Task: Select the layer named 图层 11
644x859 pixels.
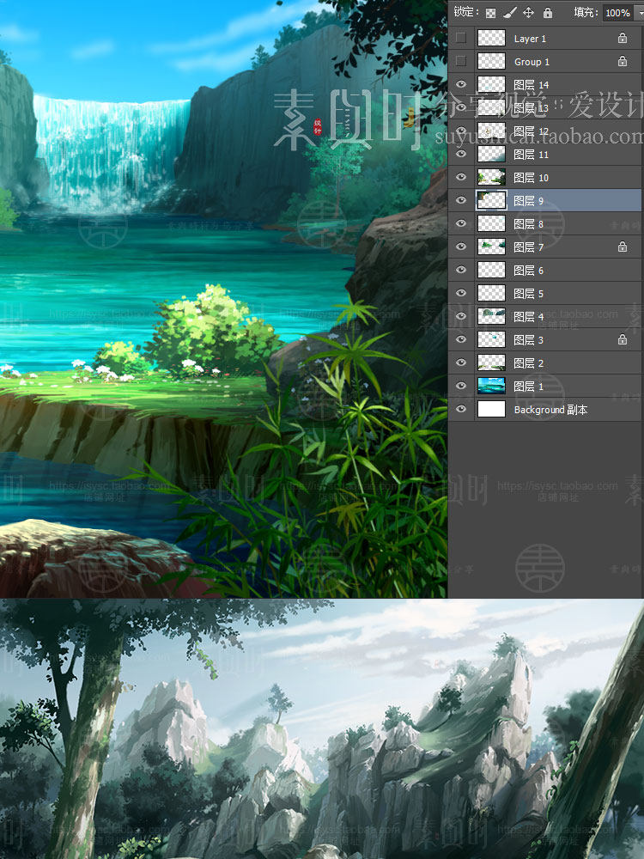Action: [x=531, y=155]
